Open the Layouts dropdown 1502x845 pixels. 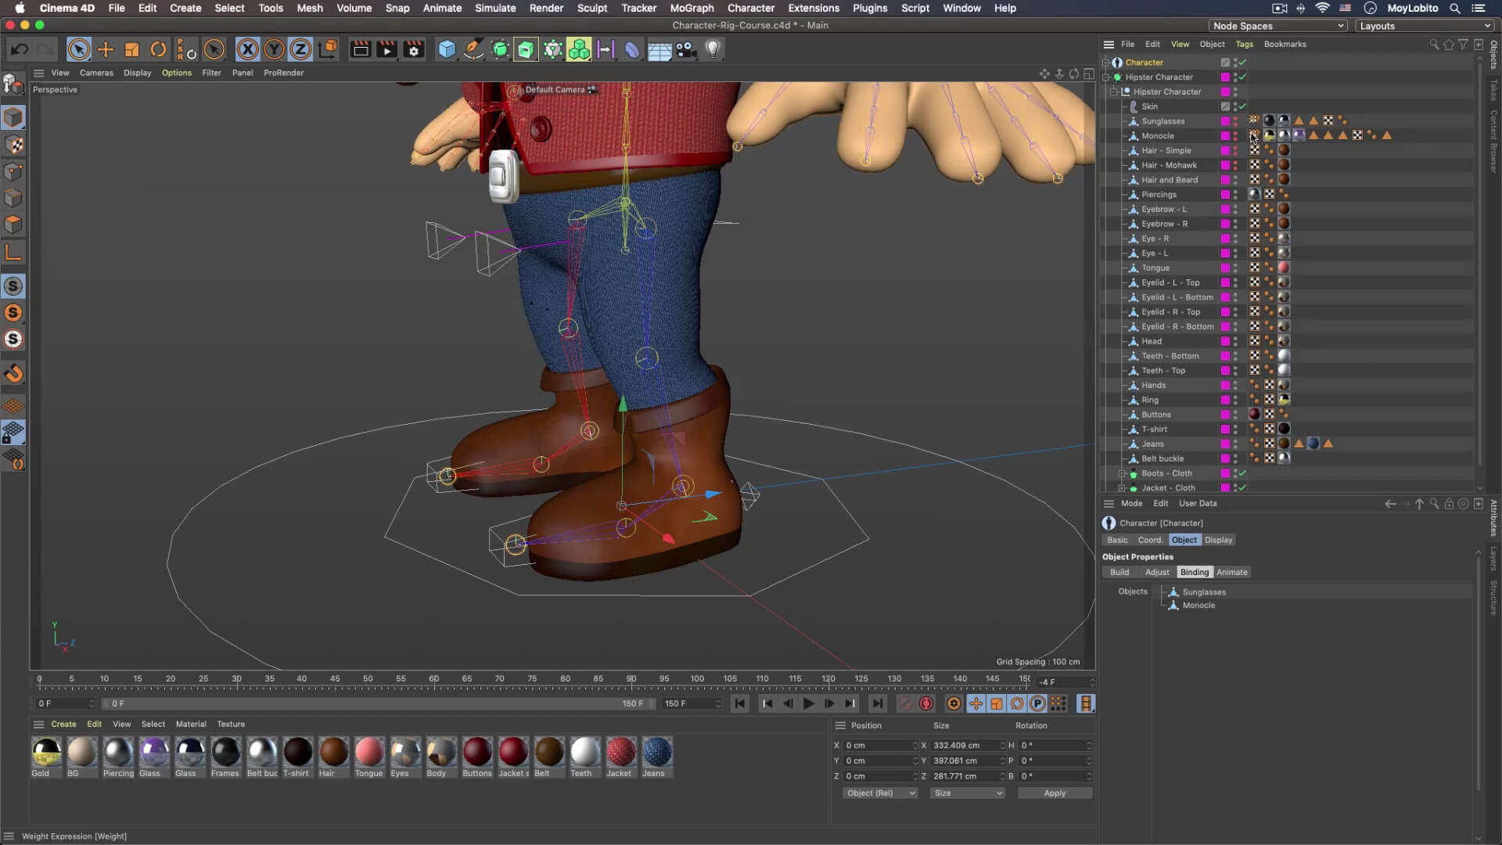pos(1424,25)
